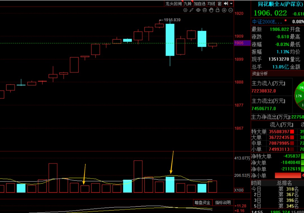Expand the 资金分析 panel header
Viewport: 304px width, 213px height.
click(260, 74)
